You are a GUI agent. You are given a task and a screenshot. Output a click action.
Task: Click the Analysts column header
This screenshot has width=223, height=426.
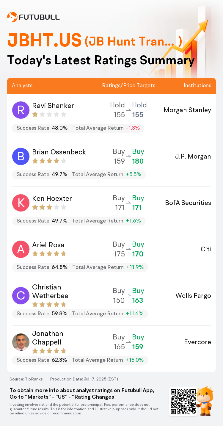22,85
